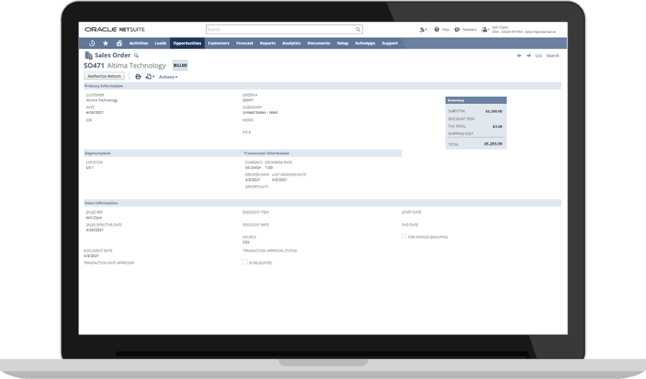Click the date value 4/28/2021 under Date

tap(94, 112)
